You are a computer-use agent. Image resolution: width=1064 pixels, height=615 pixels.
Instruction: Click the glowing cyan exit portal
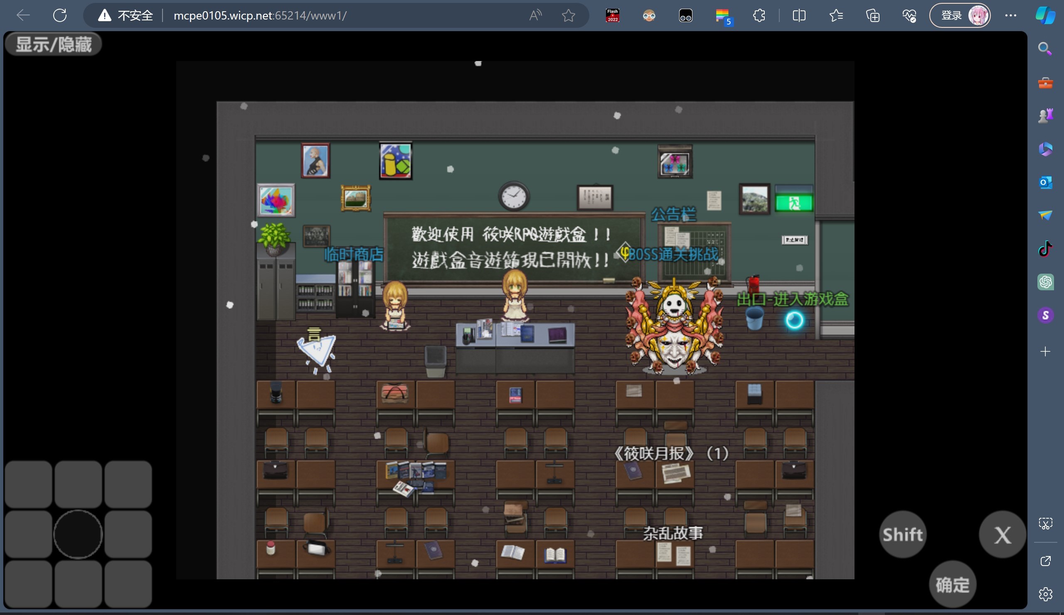(x=794, y=320)
